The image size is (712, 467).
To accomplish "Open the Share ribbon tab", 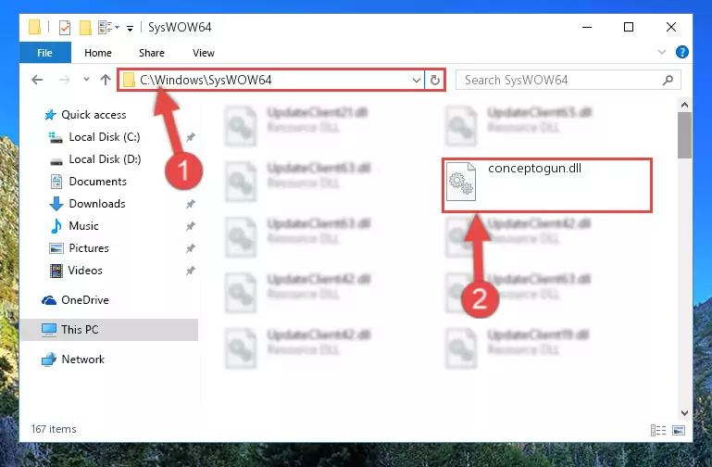I will (152, 53).
